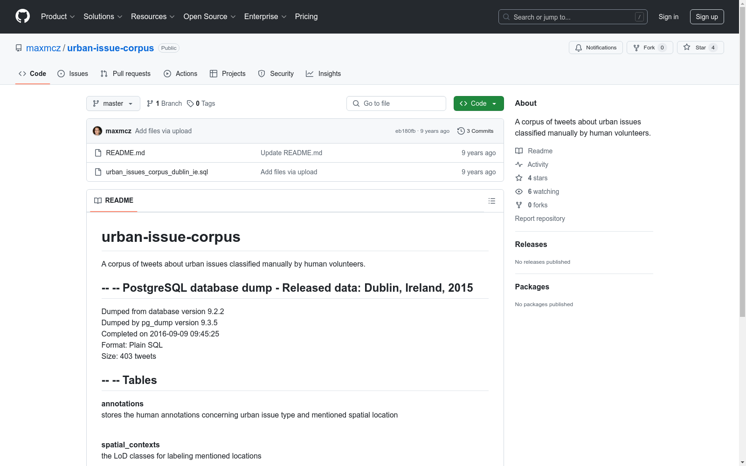The height and width of the screenshot is (466, 746).
Task: Star the urban-issue-corpus repository
Action: coord(700,48)
